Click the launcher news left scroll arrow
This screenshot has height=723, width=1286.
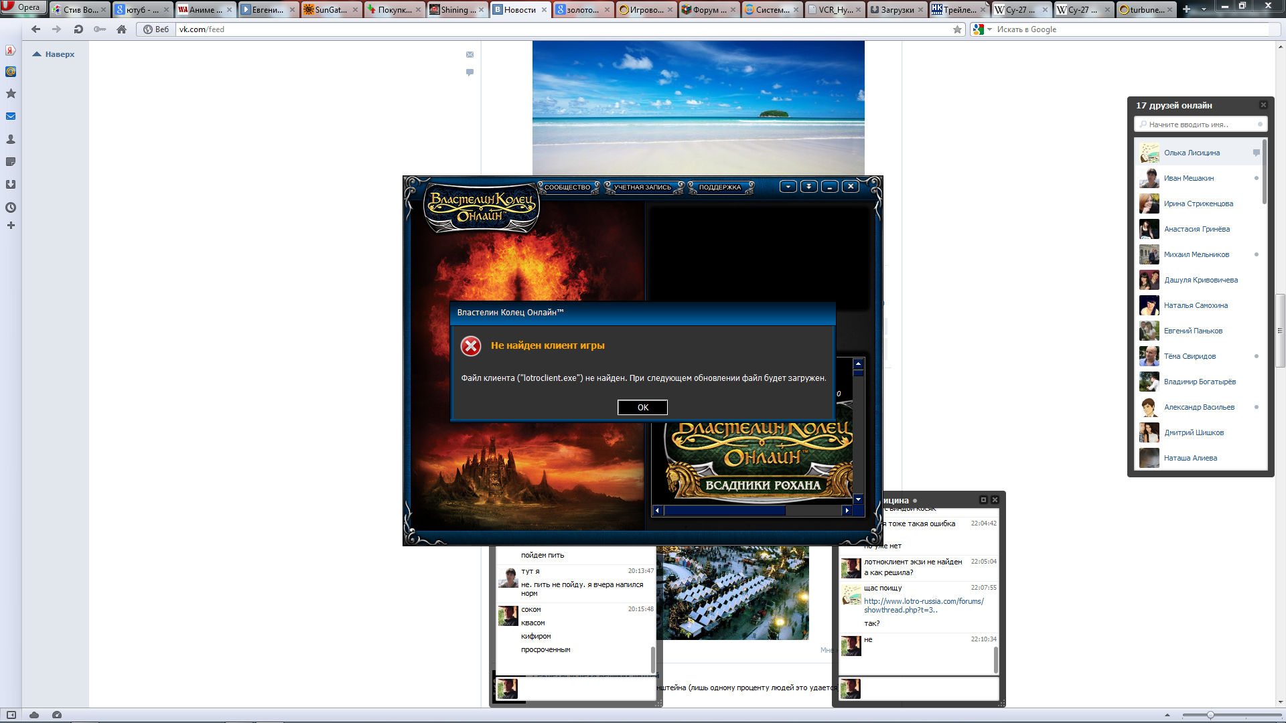click(657, 510)
